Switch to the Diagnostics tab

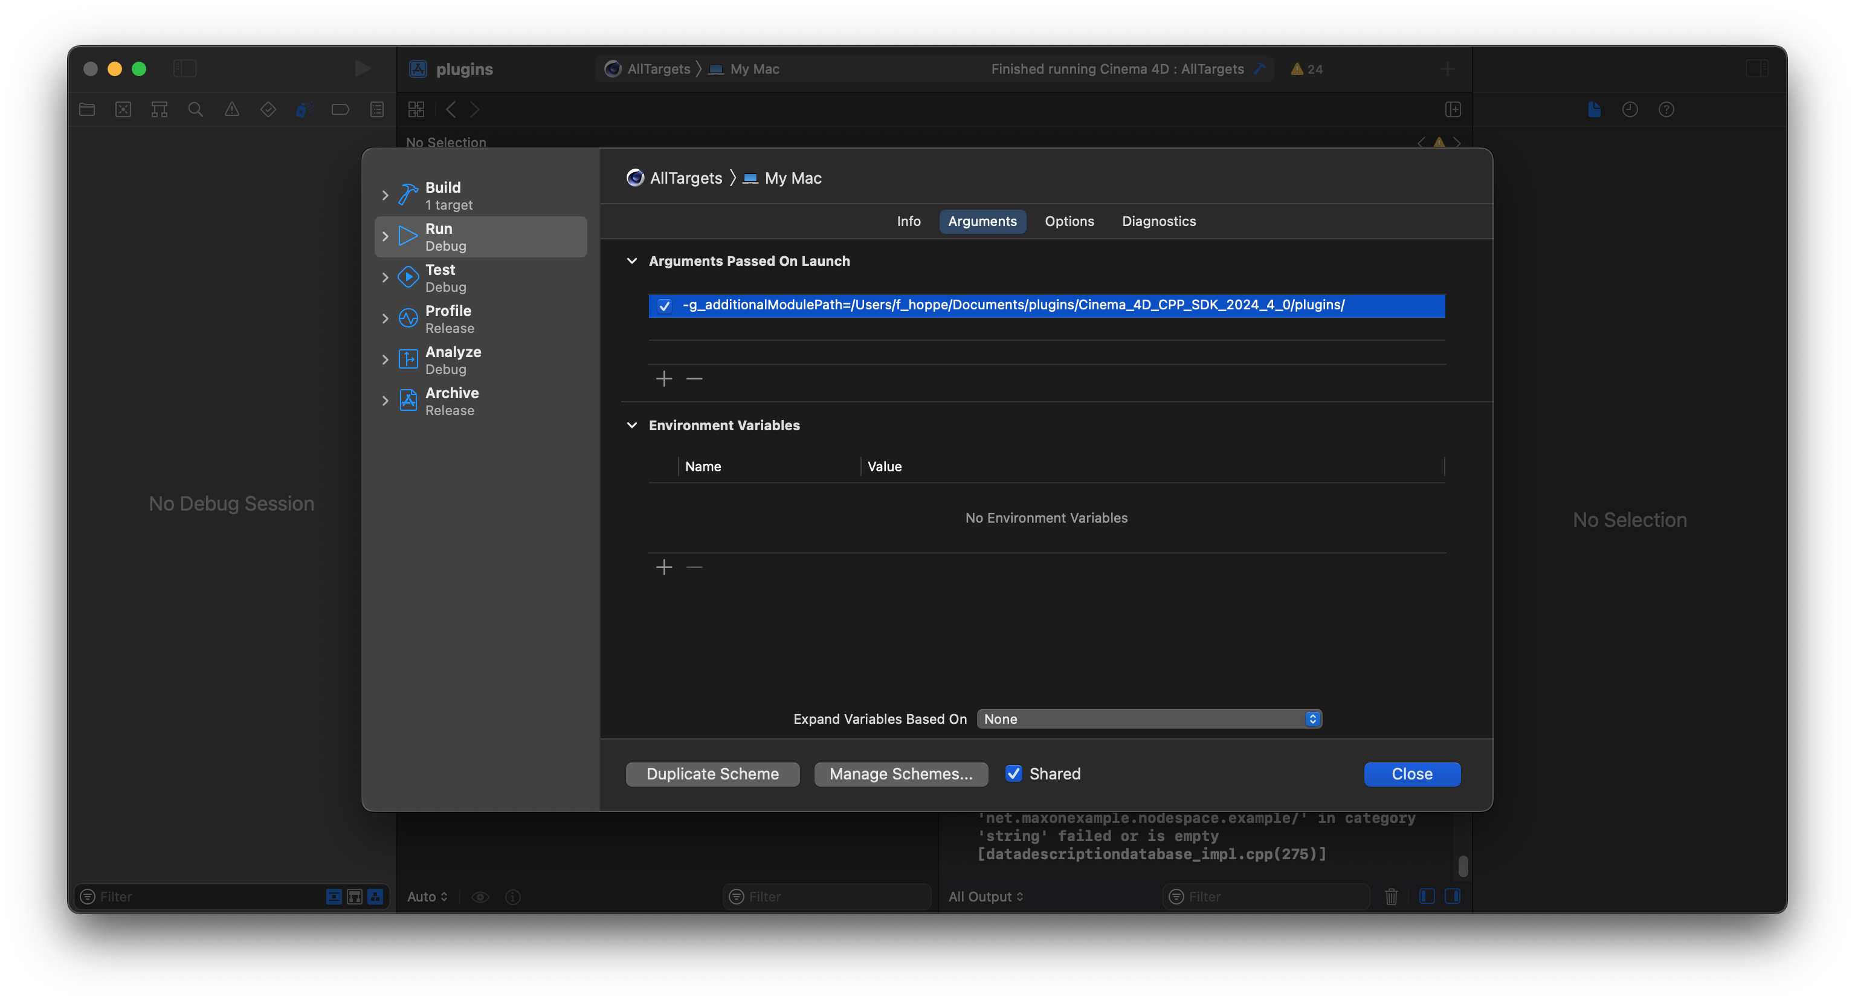1158,221
